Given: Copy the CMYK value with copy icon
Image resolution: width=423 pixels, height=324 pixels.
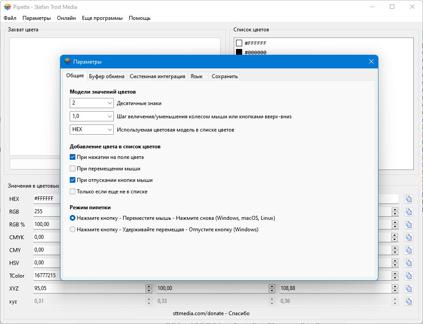Looking at the screenshot, I should point(409,237).
